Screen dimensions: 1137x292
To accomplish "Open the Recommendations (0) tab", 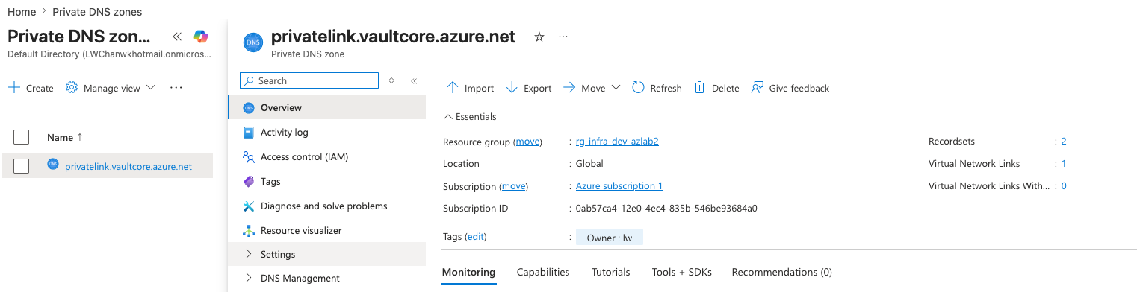I will pyautogui.click(x=781, y=273).
